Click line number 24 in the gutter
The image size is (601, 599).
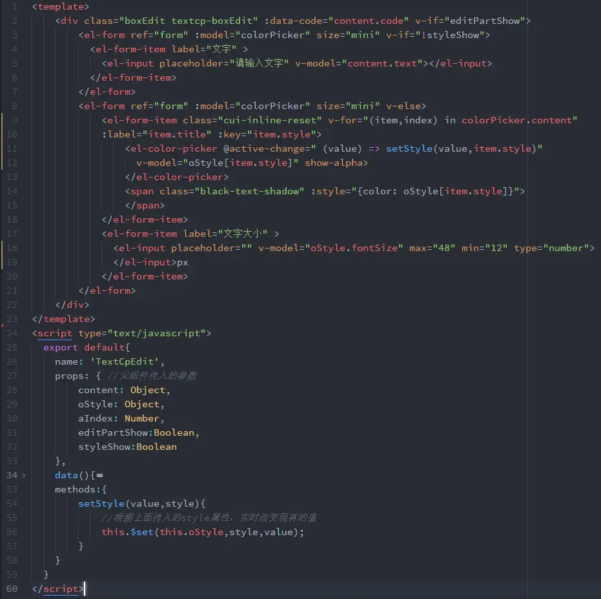[x=12, y=333]
